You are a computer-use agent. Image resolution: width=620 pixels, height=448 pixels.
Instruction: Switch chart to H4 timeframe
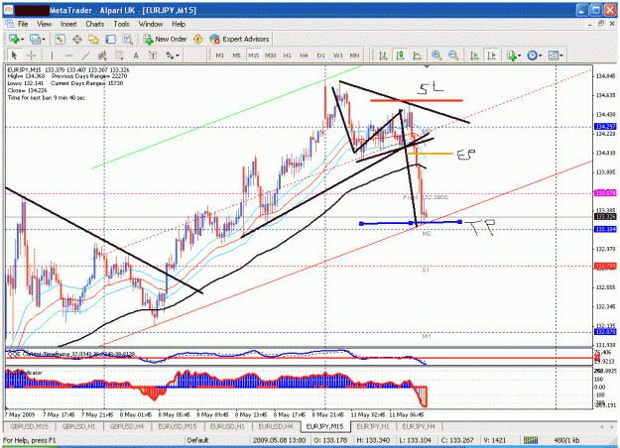pyautogui.click(x=304, y=56)
